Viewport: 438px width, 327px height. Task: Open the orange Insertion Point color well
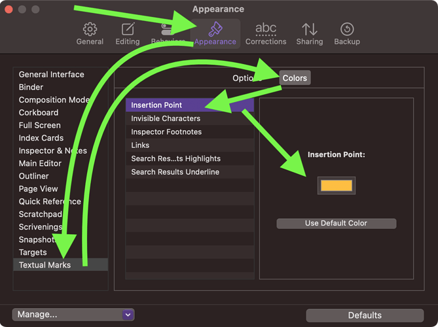(x=337, y=186)
